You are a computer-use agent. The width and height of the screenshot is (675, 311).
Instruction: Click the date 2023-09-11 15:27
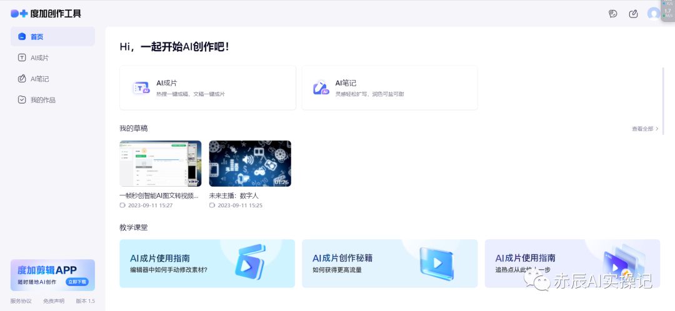[x=150, y=205]
